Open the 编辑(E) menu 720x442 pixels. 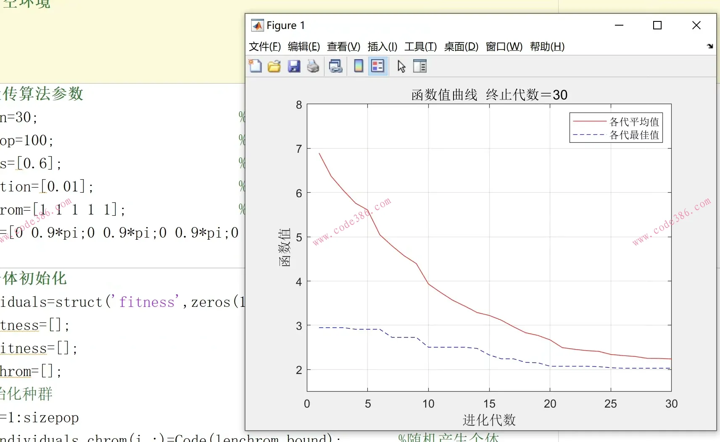pyautogui.click(x=303, y=47)
